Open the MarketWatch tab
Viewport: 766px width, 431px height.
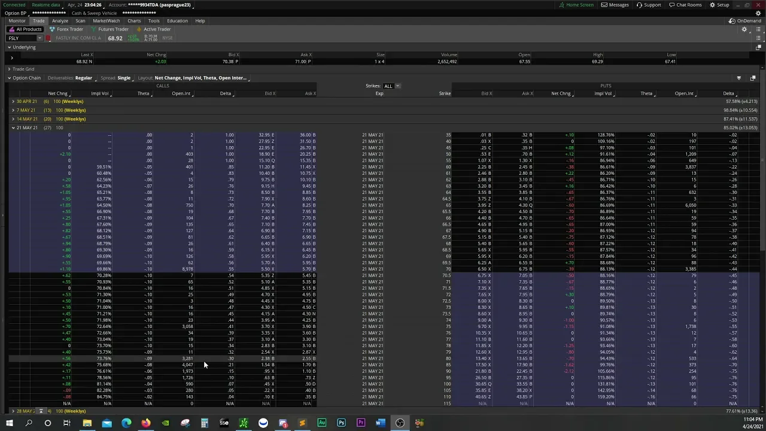[106, 21]
